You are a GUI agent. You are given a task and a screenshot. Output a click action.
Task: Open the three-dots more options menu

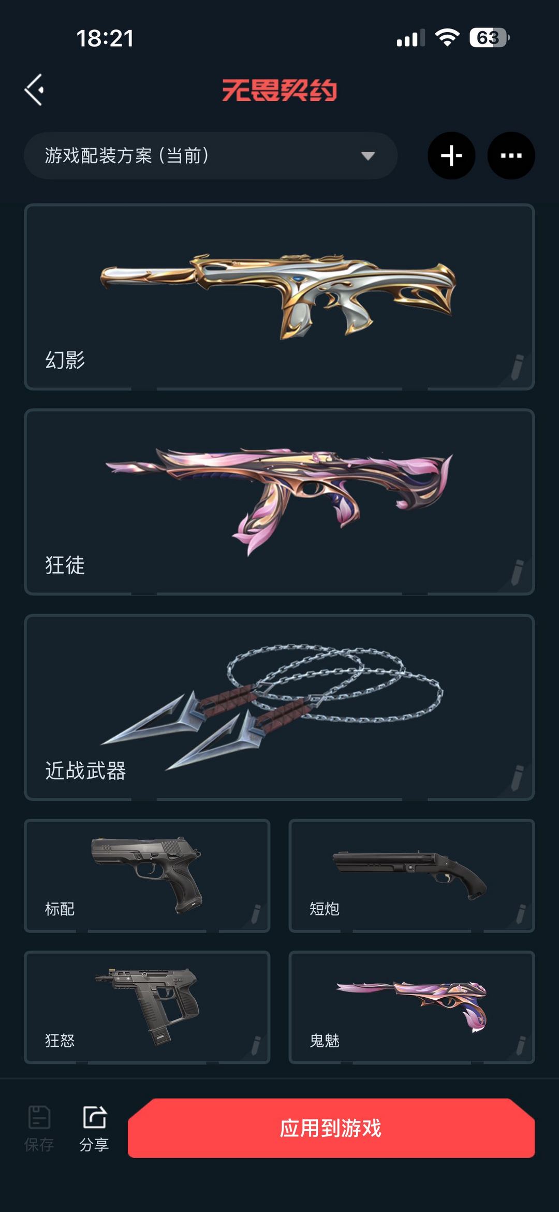point(511,156)
